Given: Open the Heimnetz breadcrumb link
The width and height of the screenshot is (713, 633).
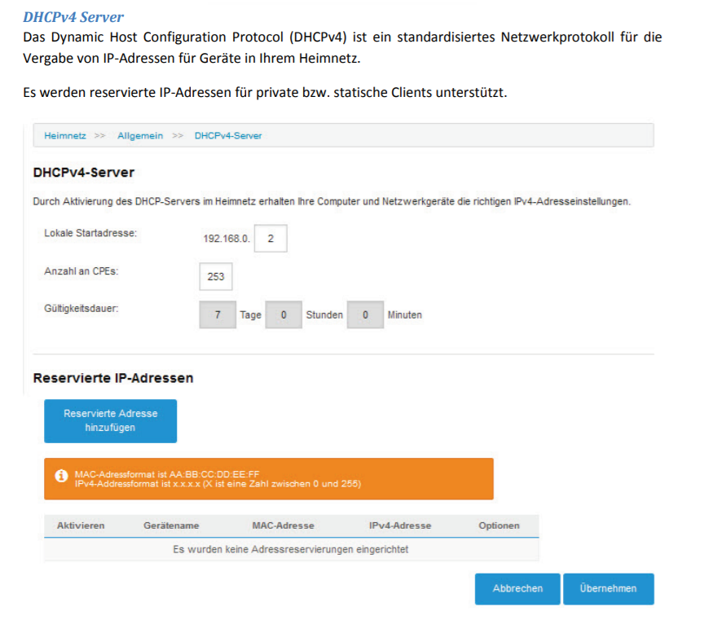Looking at the screenshot, I should click(x=65, y=135).
